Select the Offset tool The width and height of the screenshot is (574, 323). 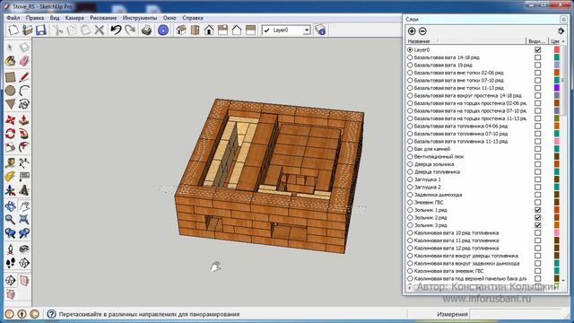[x=24, y=147]
